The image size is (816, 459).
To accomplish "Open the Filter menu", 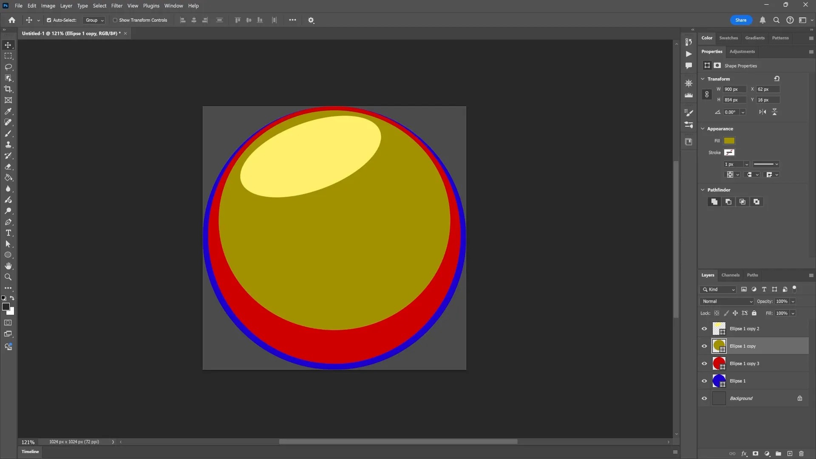I will click(116, 6).
